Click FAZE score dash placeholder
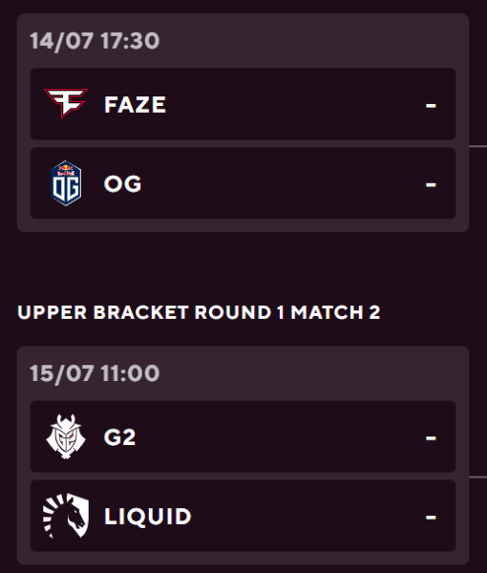Viewport: 487px width, 573px height. click(x=431, y=106)
